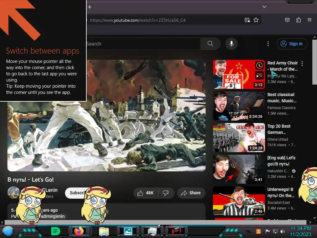
Task: Open Best classical music 3:34:26 thumbnail
Action: pyautogui.click(x=239, y=106)
